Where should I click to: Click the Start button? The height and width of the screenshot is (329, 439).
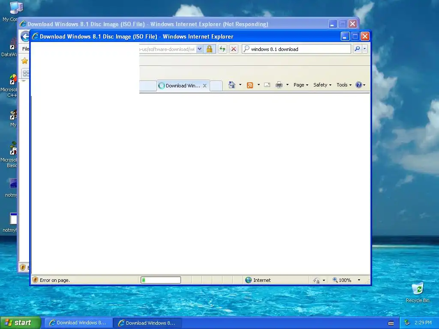coord(21,323)
